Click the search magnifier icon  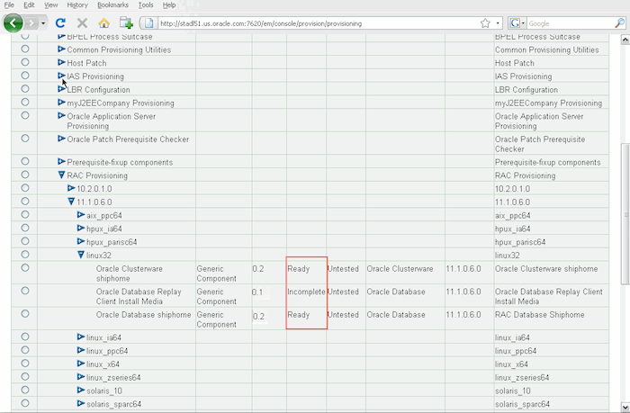click(619, 23)
